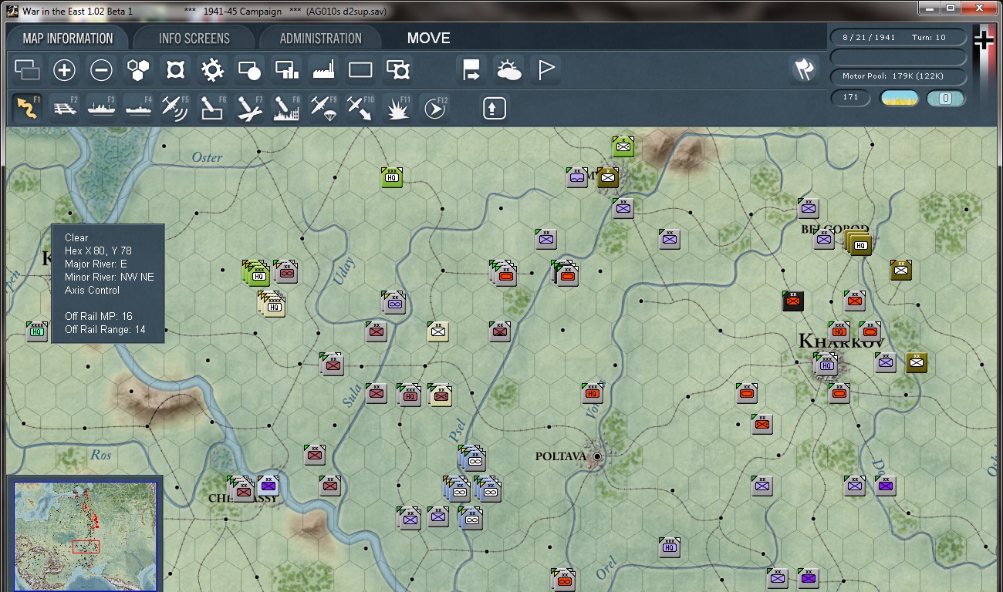
Task: Click the boxed up-arrow toolbar icon
Action: click(x=494, y=108)
